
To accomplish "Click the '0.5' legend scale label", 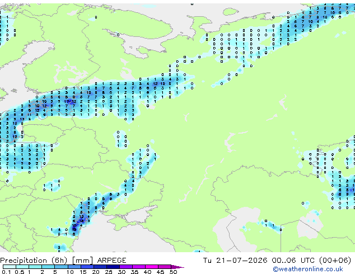I will [20, 272].
